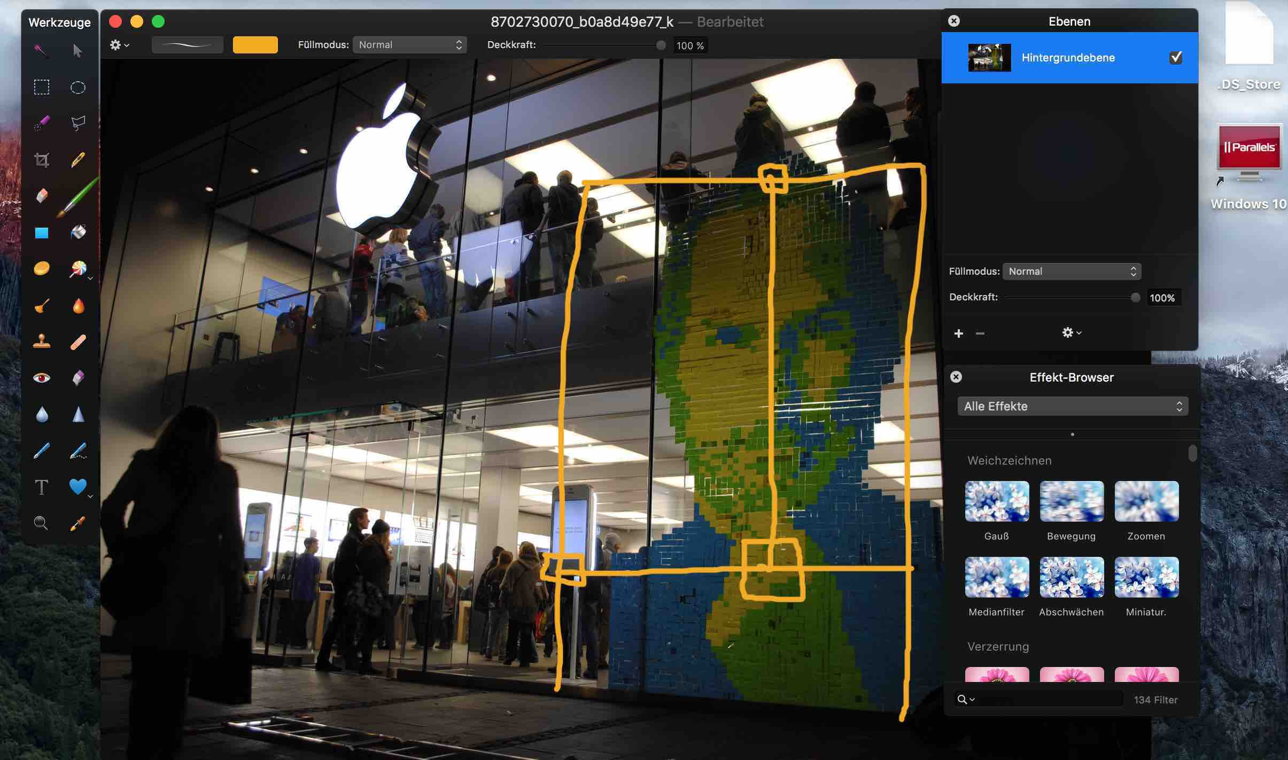Choose the Elliptical Marquee selection tool
Screen dimensions: 1288x760
pyautogui.click(x=77, y=87)
